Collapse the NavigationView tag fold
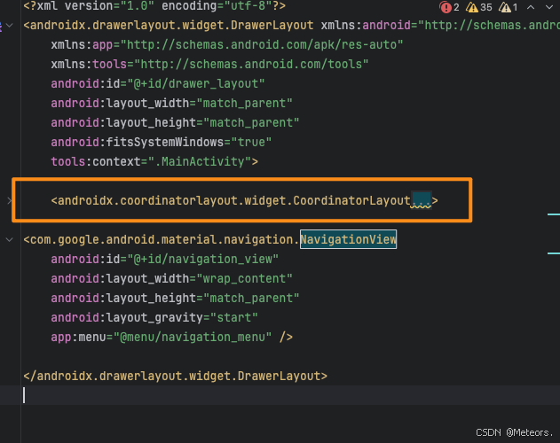This screenshot has width=560, height=443. 10,240
